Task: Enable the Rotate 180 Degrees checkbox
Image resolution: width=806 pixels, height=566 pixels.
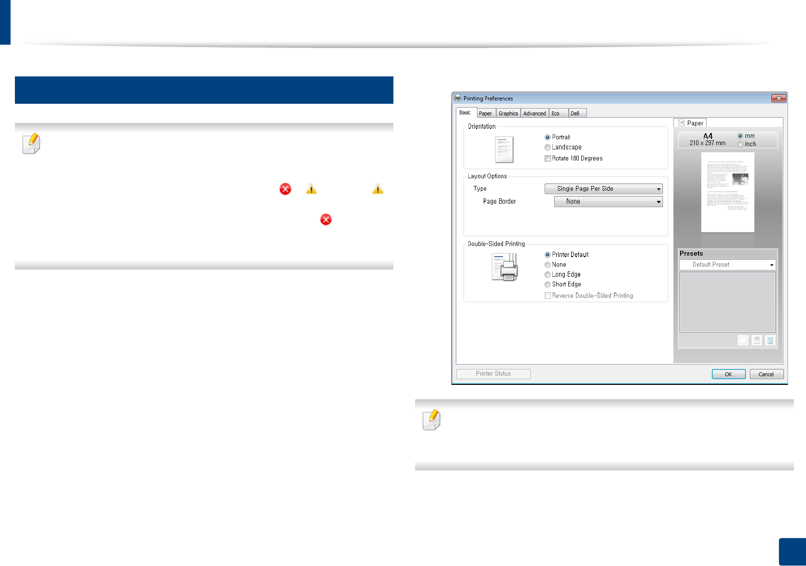Action: 548,158
